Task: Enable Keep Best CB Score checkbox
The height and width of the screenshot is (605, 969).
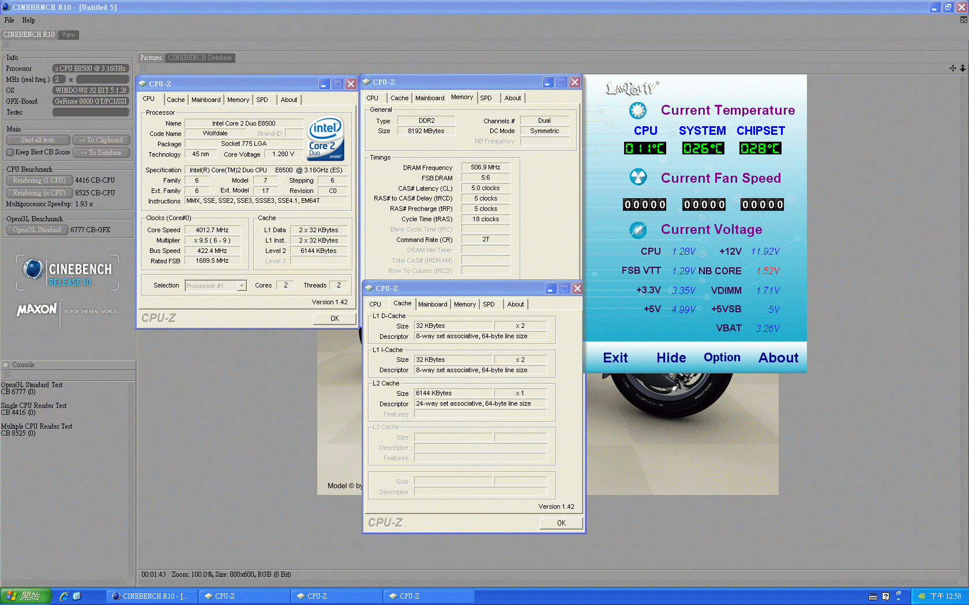Action: click(10, 153)
